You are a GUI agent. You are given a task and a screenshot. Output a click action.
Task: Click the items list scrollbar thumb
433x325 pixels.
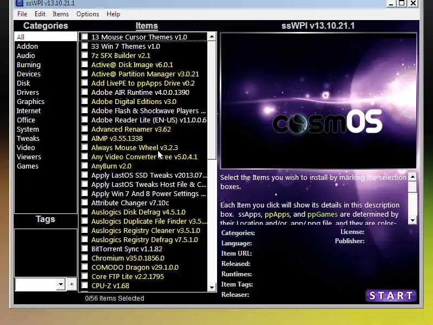[x=212, y=100]
